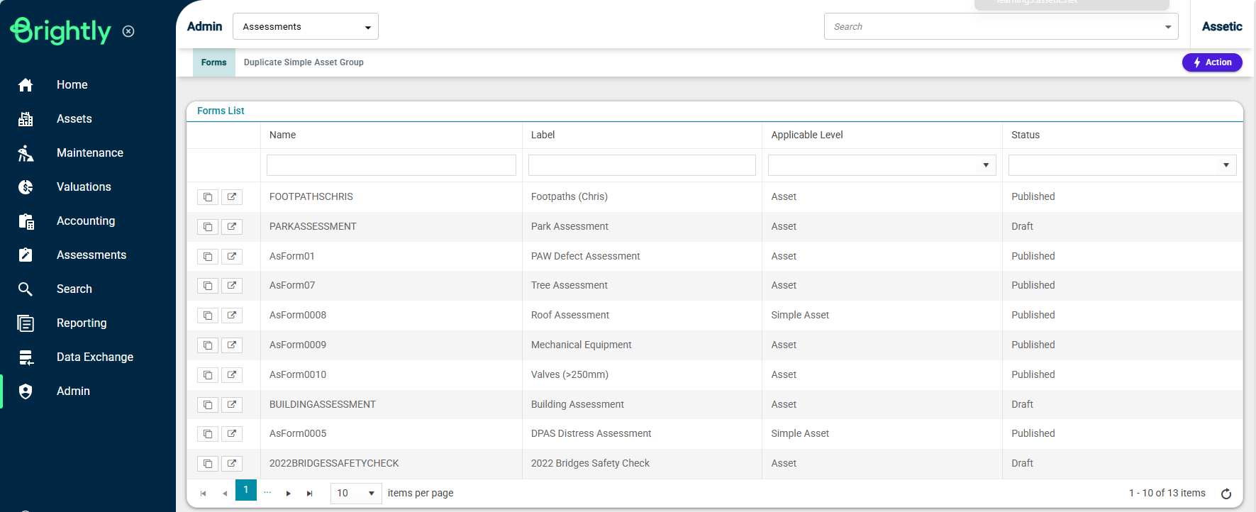
Task: Open the Data Exchange section in the sidebar
Action: coord(94,357)
